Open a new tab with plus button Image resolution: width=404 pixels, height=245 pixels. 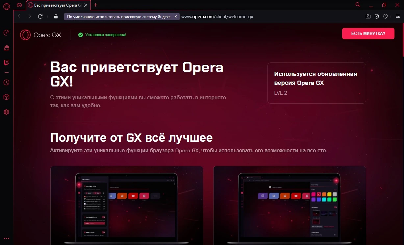pyautogui.click(x=96, y=5)
